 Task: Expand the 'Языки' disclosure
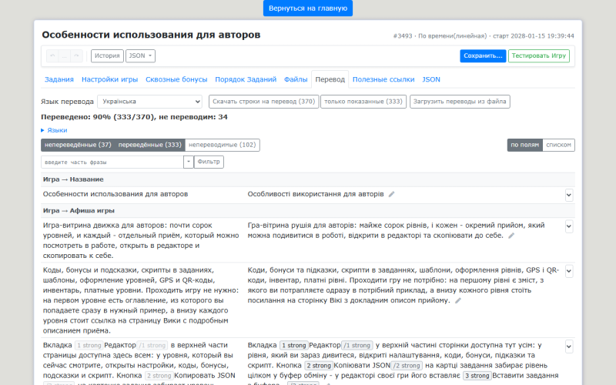[x=54, y=130]
